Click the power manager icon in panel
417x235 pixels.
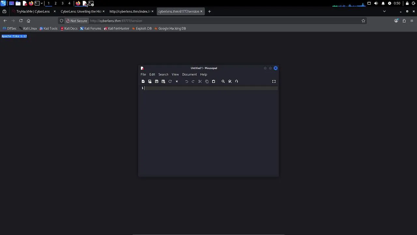[390, 3]
